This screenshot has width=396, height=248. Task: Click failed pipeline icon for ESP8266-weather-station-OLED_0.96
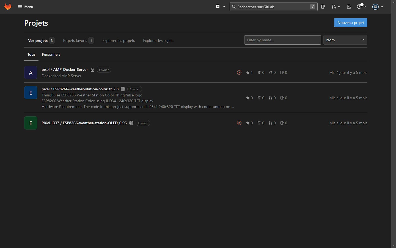239,123
